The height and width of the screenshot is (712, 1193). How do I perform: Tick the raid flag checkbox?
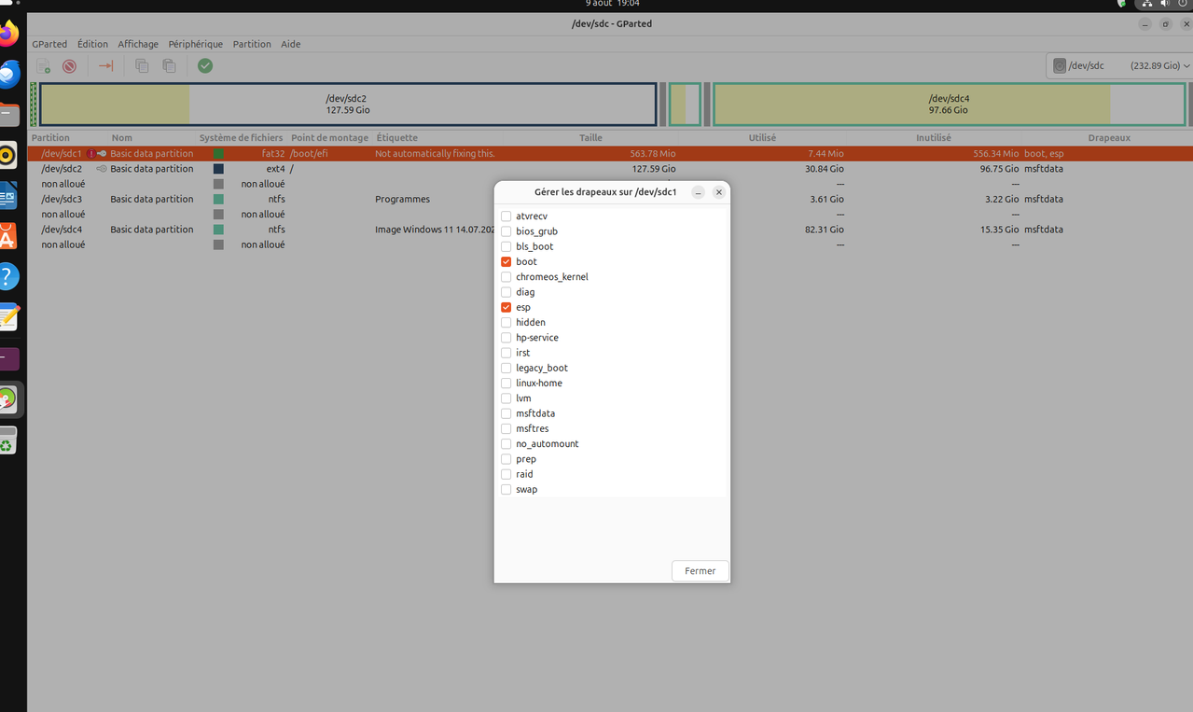[506, 475]
